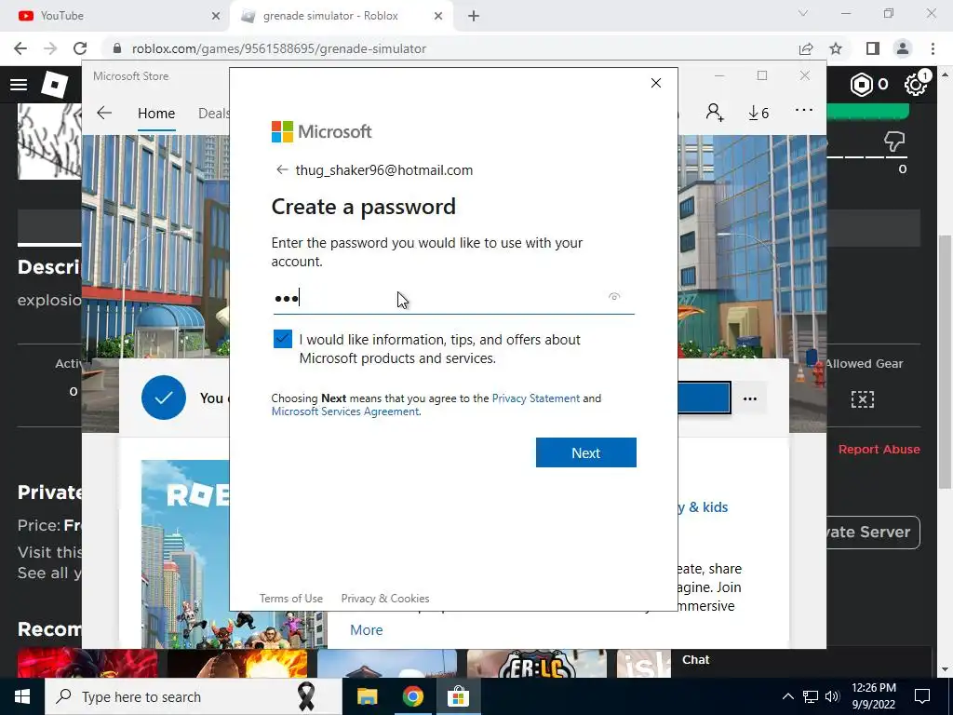953x715 pixels.
Task: Open the Roblox Chat panel
Action: (800, 660)
